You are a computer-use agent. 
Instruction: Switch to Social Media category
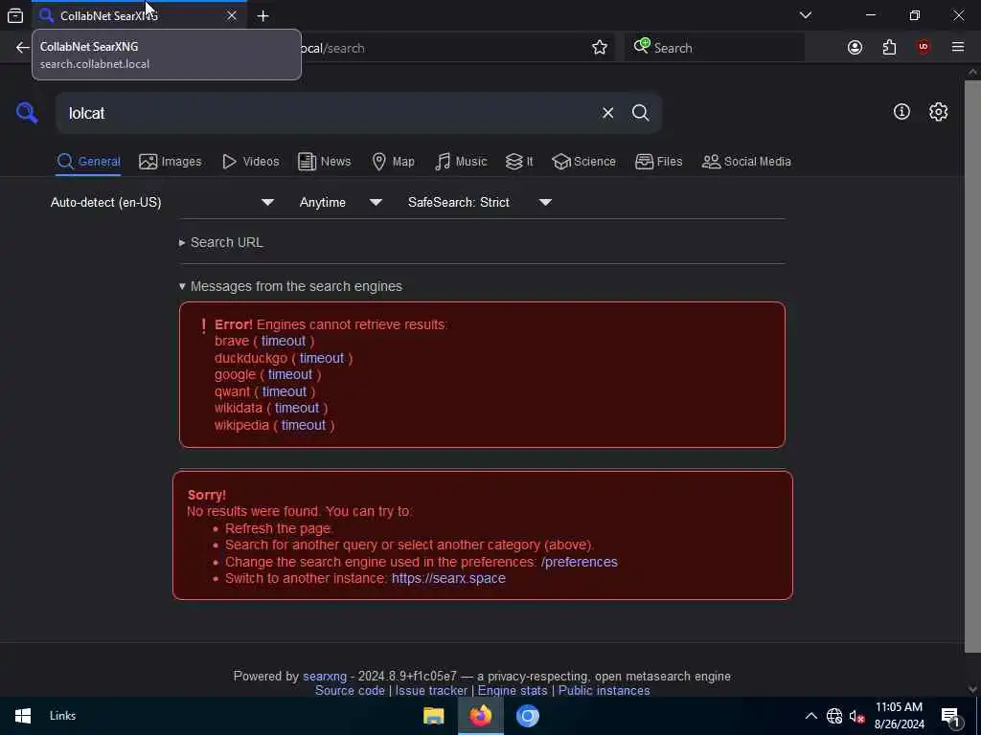[746, 162]
